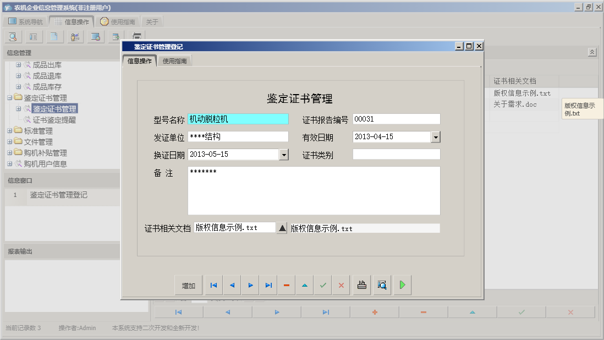This screenshot has width=604, height=340.
Task: Switch to dialog's 使用指南 tab
Action: 174,61
